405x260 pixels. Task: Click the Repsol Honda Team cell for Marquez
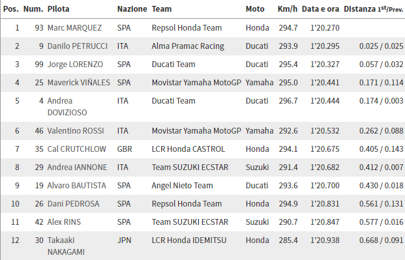click(x=187, y=28)
